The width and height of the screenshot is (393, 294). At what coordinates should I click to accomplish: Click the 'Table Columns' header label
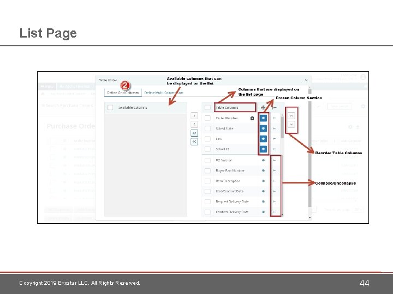tap(227, 107)
